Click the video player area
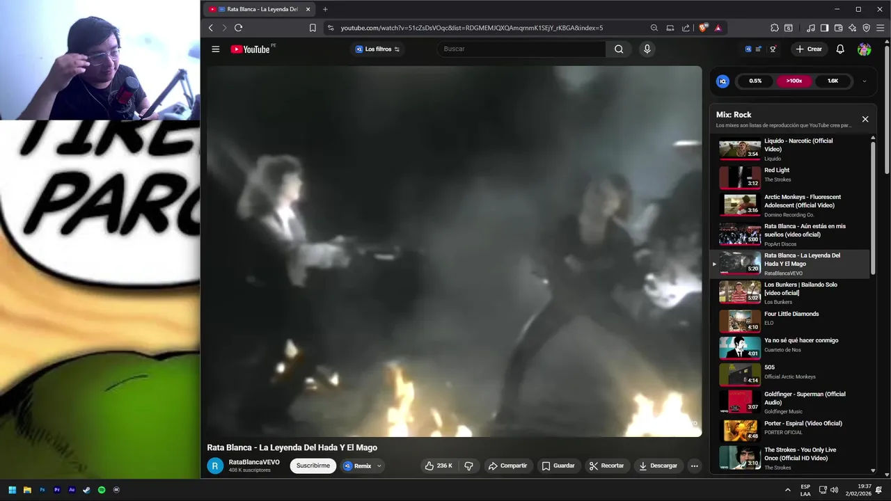Viewport: 891px width, 501px height. 454,251
